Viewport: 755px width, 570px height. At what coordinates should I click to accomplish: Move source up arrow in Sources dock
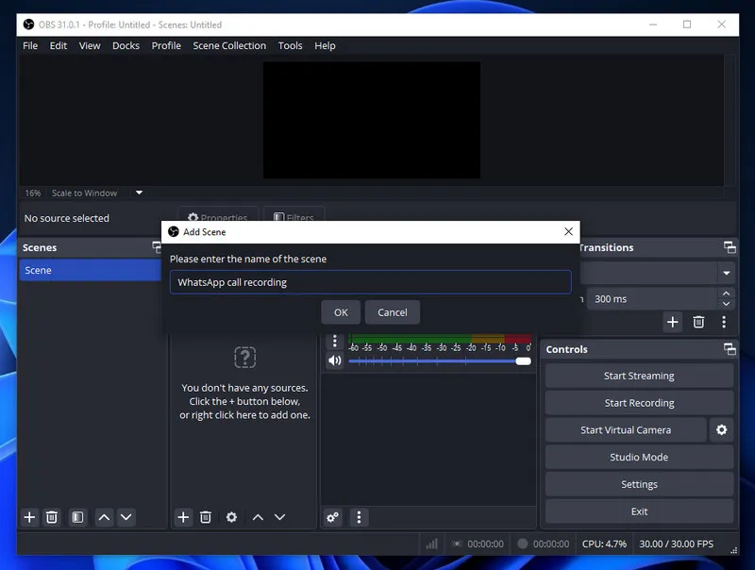[258, 517]
